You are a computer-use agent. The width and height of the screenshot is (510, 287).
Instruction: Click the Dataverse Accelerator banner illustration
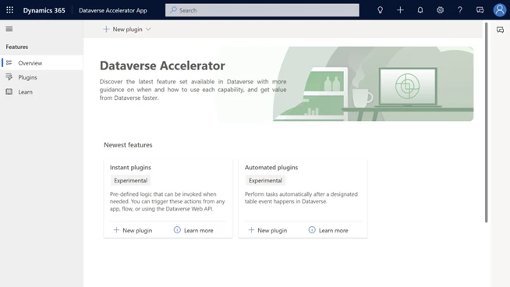pyautogui.click(x=373, y=83)
